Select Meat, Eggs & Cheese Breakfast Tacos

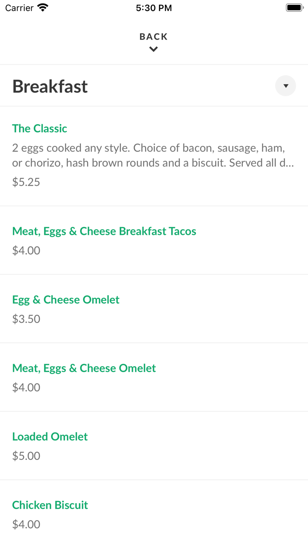point(104,231)
